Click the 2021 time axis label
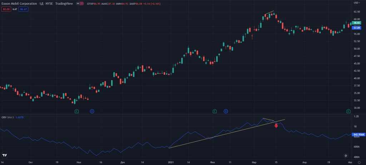This screenshot has height=165, width=366. 170,162
